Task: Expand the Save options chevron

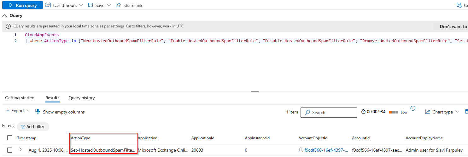Action: click(109, 5)
